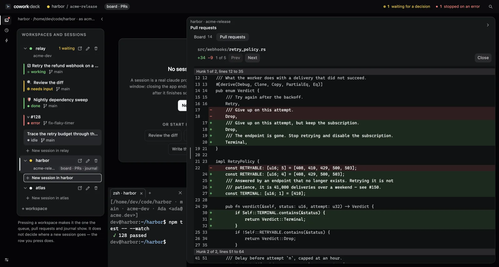Click the +34 additions count

[x=201, y=58]
